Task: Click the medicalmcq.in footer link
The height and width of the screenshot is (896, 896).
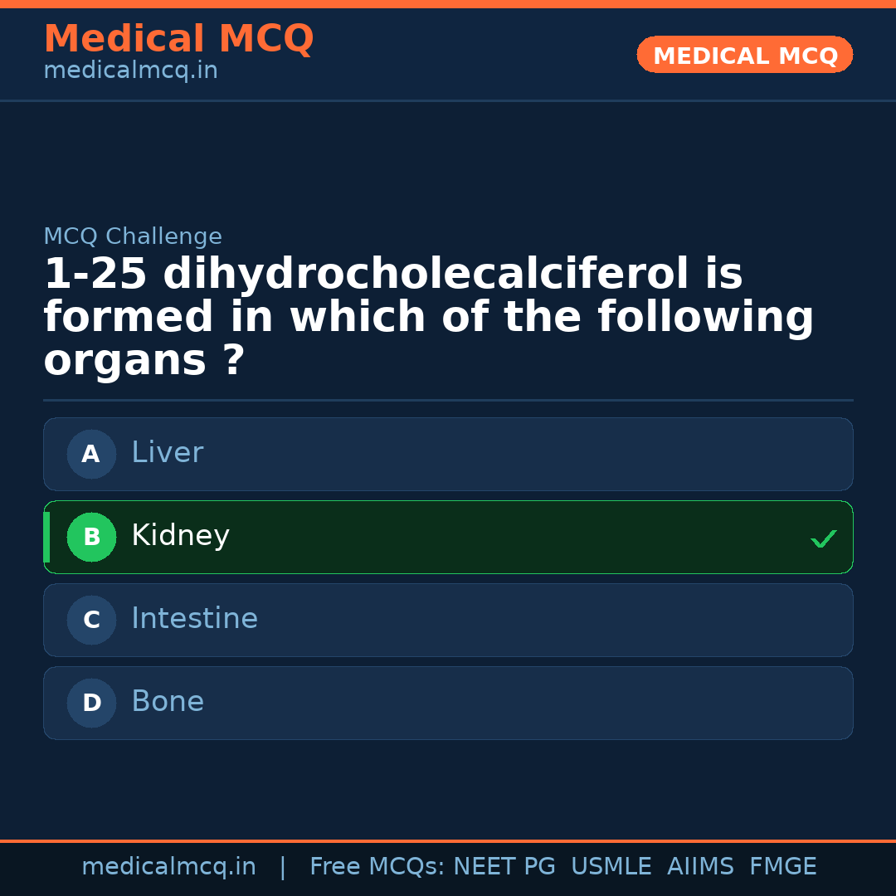Action: 169,865
